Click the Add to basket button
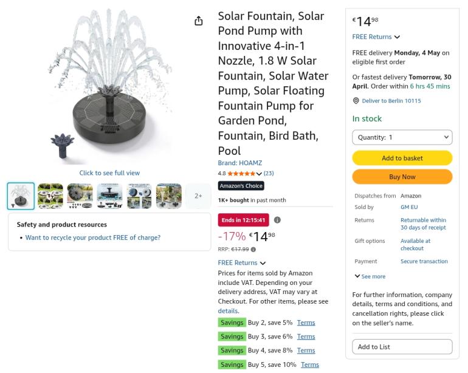This screenshot has height=373, width=468. coord(402,158)
